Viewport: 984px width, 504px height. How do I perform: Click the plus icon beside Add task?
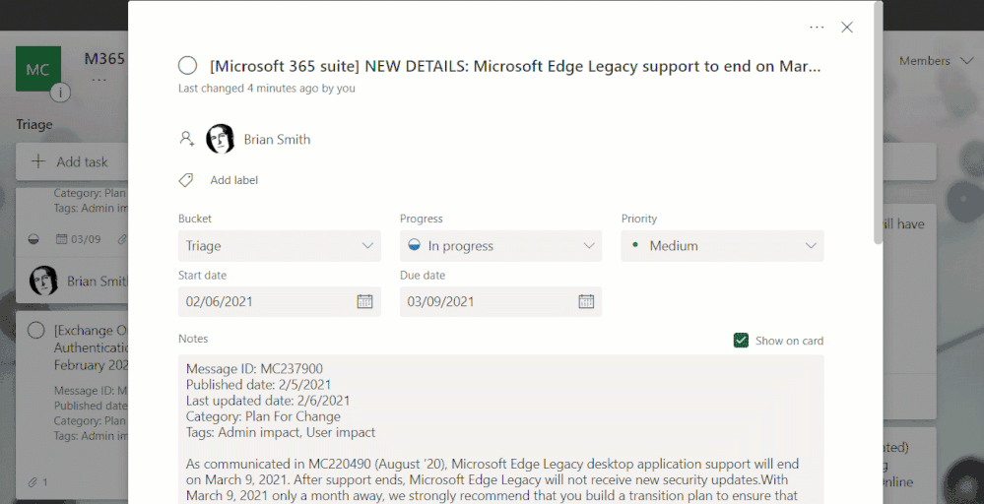pos(38,161)
